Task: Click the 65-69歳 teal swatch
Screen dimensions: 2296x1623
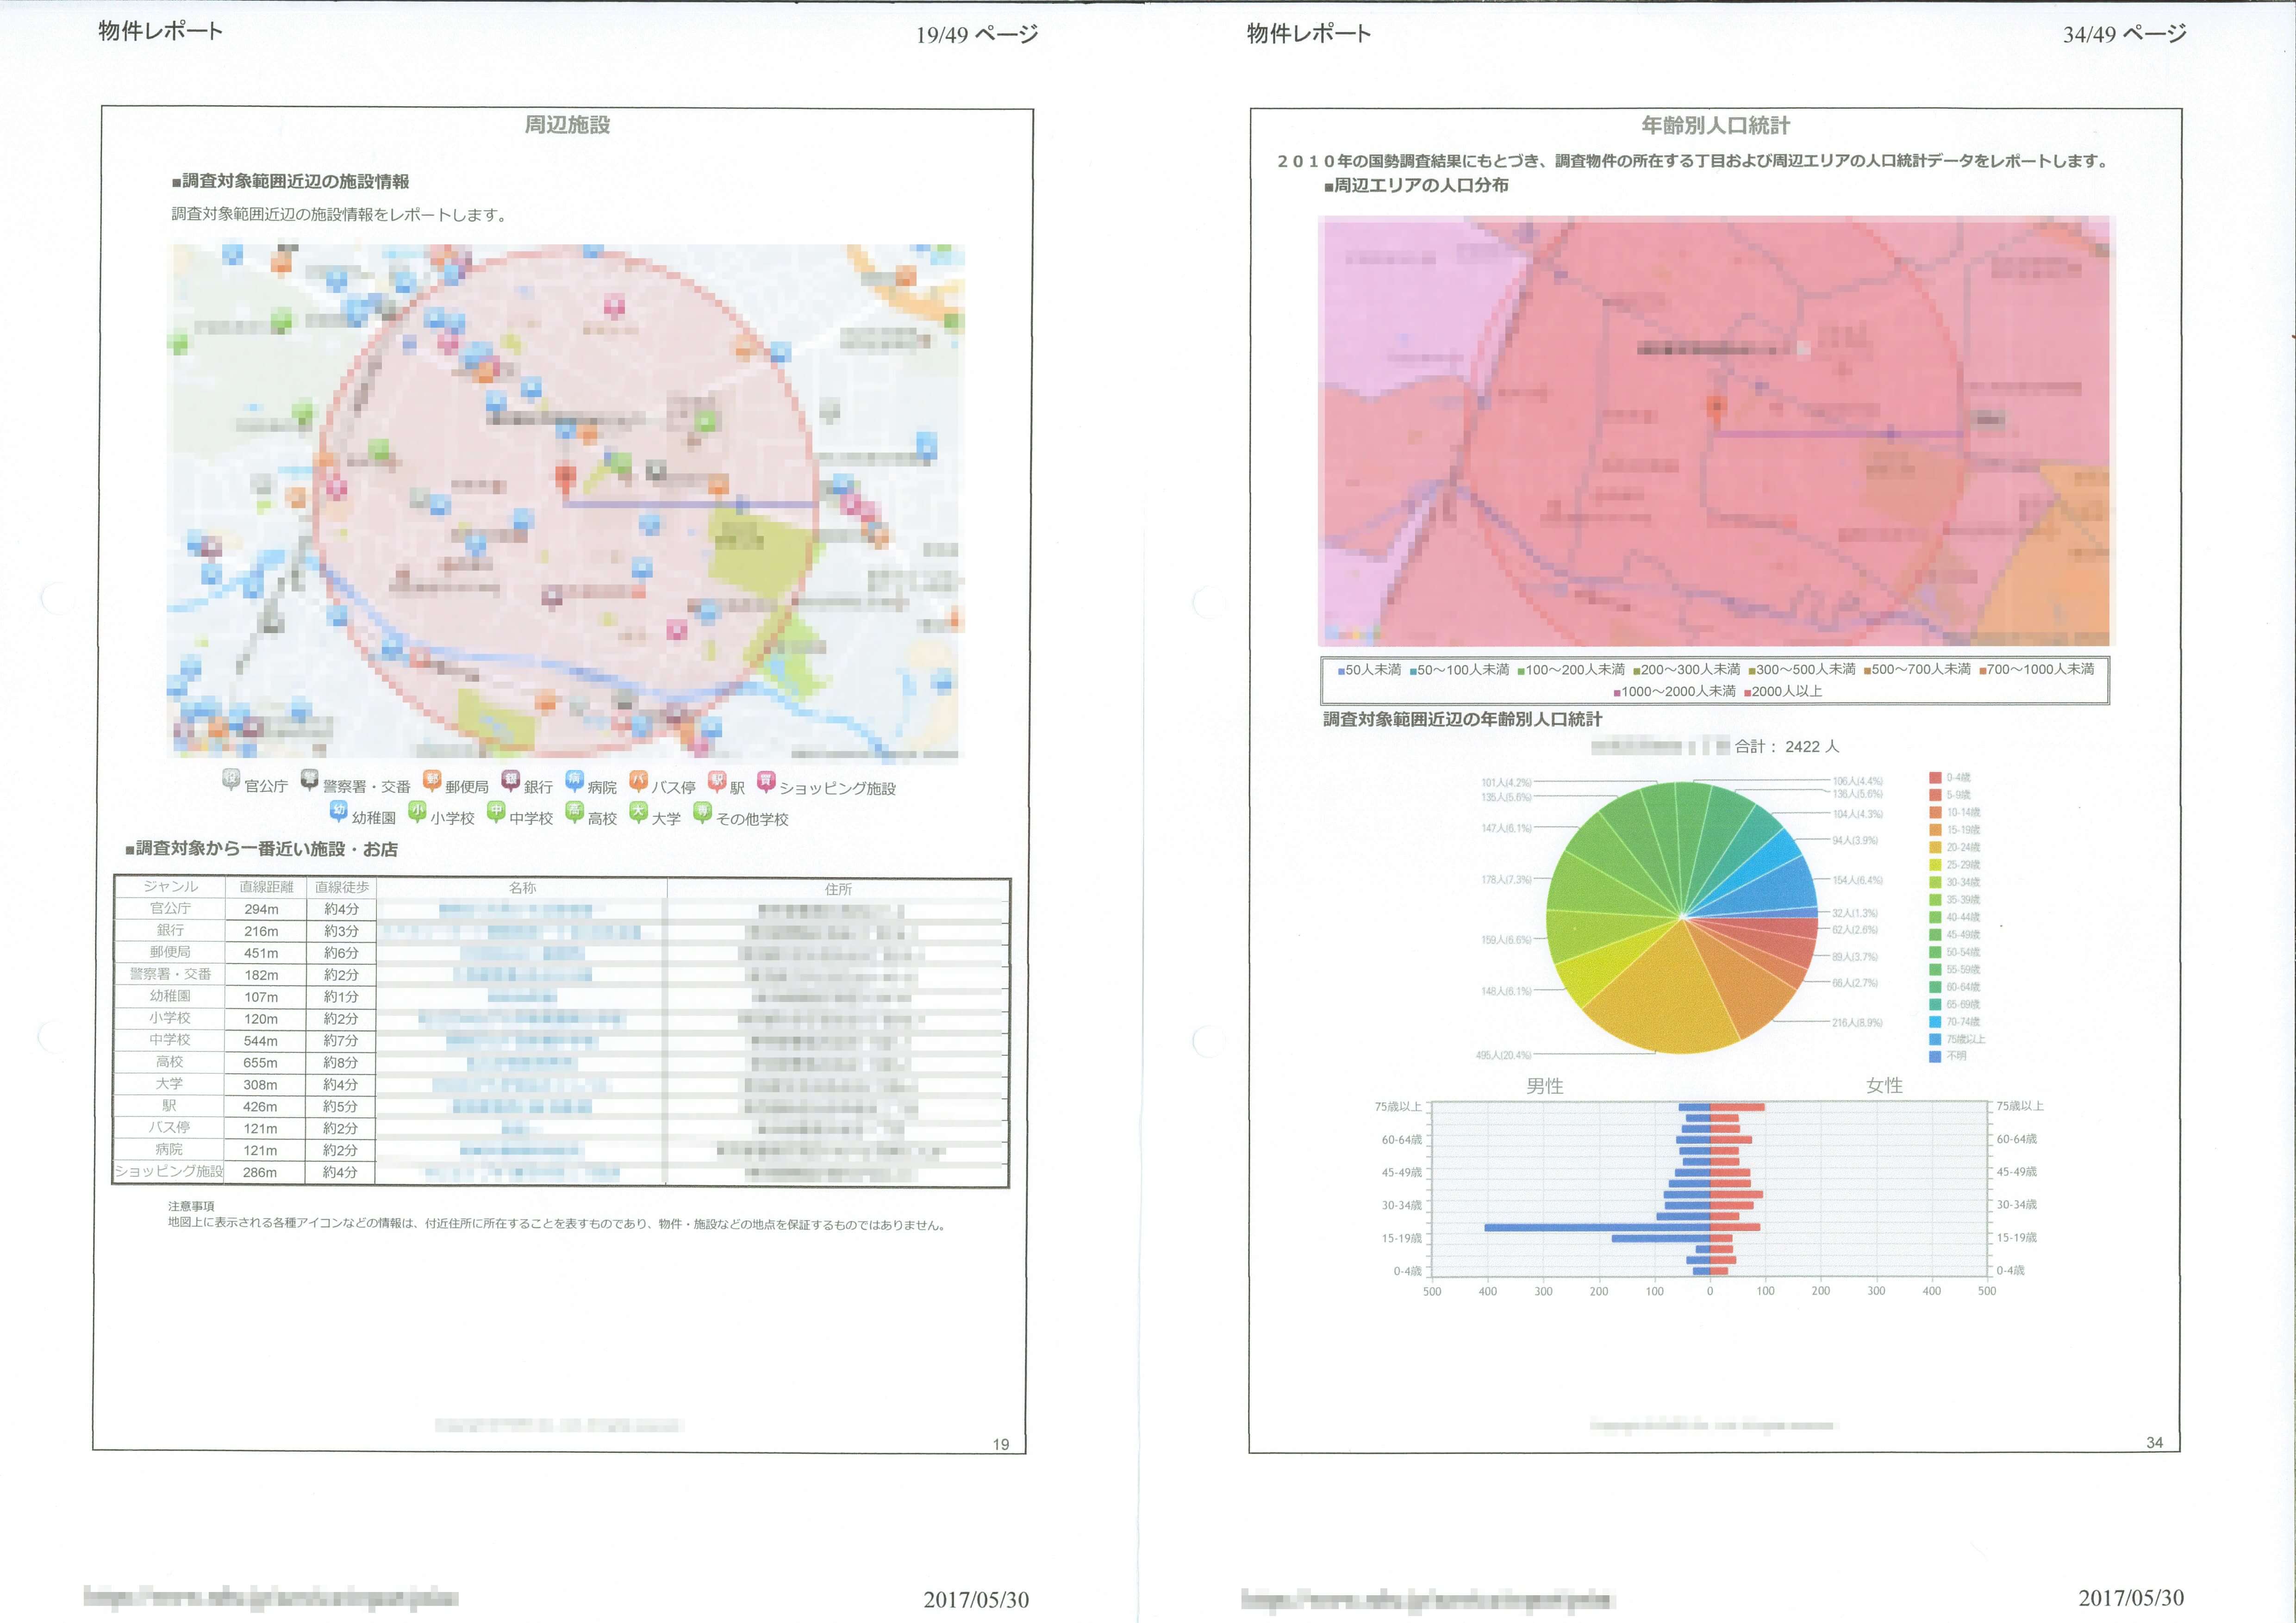Action: click(1935, 1004)
